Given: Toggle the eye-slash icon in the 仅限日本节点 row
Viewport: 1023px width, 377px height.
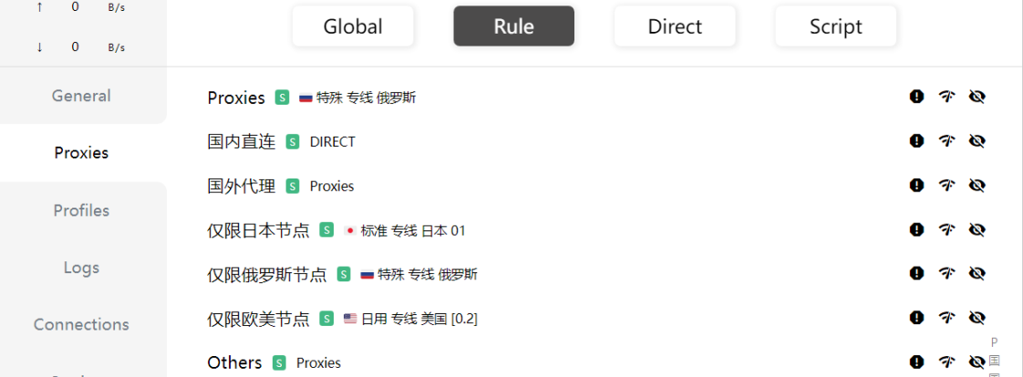Looking at the screenshot, I should pyautogui.click(x=976, y=229).
